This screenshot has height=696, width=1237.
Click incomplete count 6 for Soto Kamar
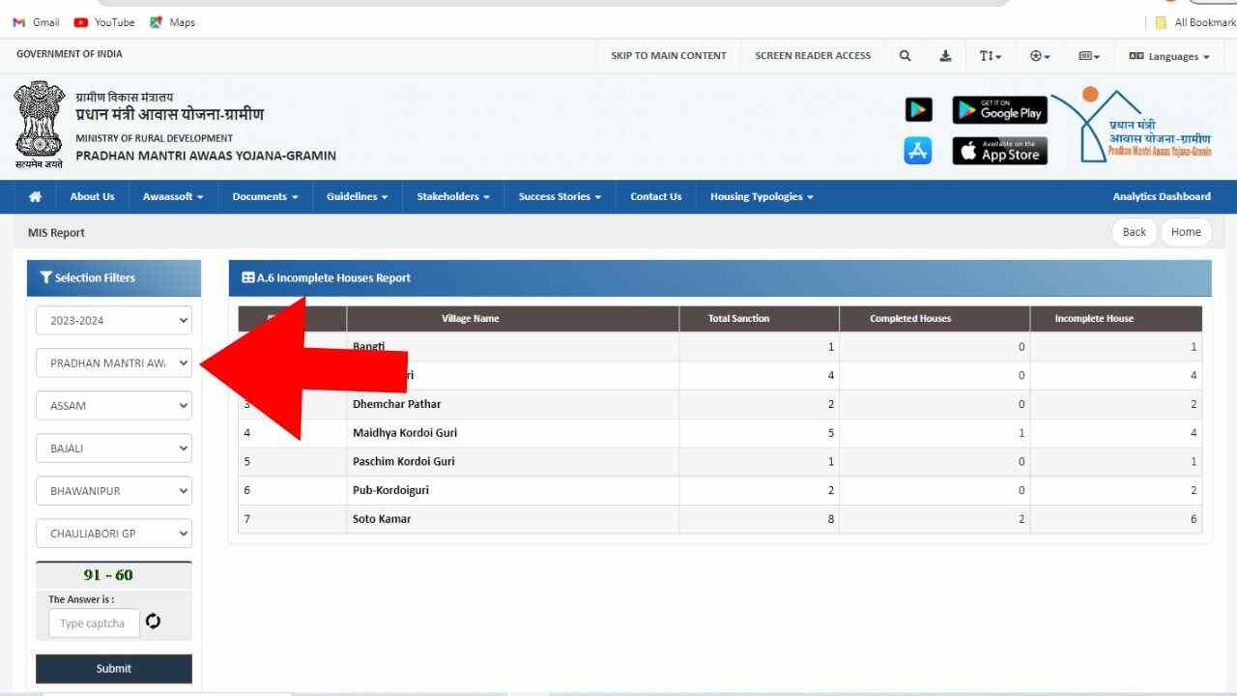pyautogui.click(x=1194, y=519)
